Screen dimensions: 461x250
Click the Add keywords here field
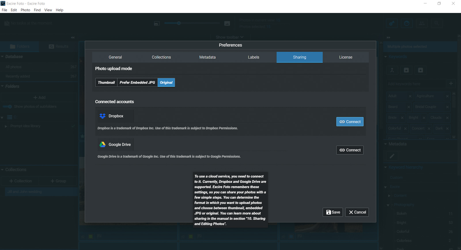[415, 84]
